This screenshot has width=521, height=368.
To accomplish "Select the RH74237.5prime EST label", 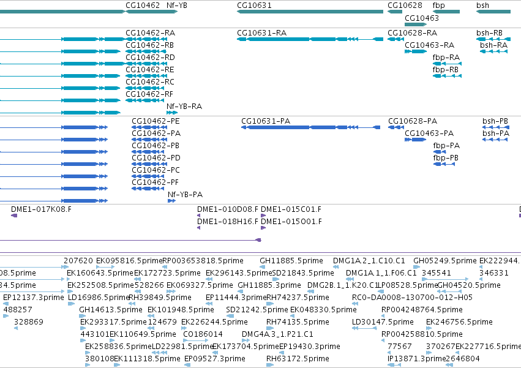I will click(x=298, y=298).
